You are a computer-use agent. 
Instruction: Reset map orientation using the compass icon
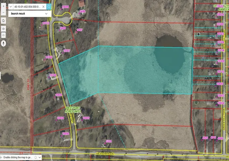click(x=4, y=43)
